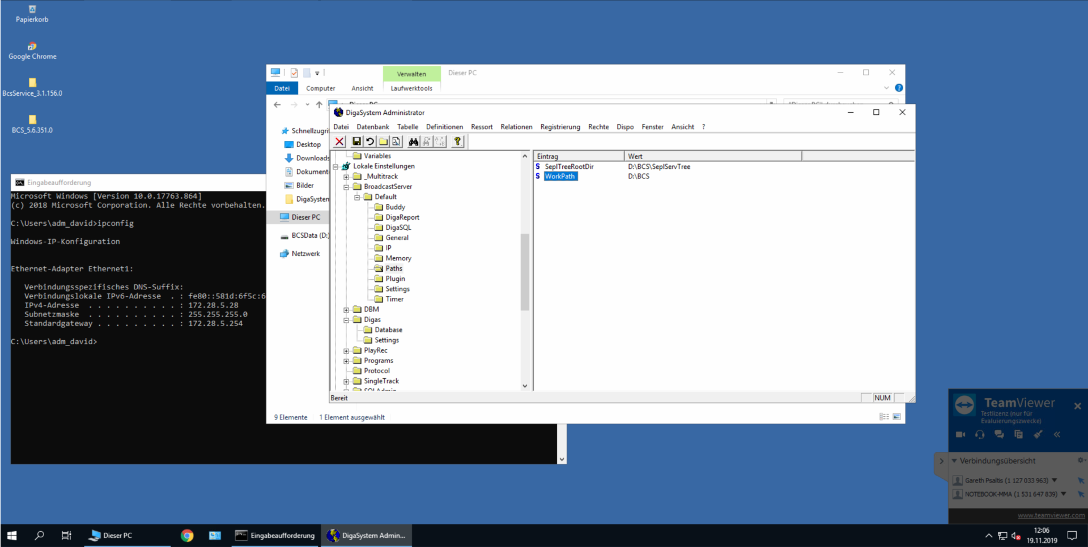Select the SeplTreeRootDir entry

568,166
